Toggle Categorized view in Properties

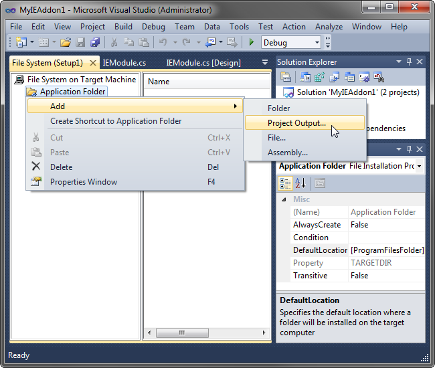(285, 183)
